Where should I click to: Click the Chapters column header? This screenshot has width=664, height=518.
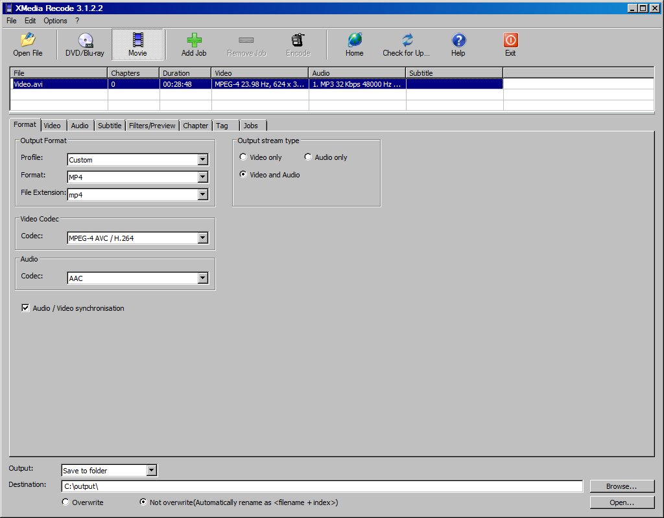tap(134, 73)
